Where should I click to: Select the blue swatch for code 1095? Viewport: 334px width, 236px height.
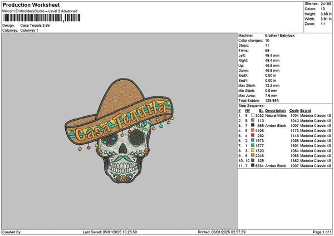coord(253,140)
